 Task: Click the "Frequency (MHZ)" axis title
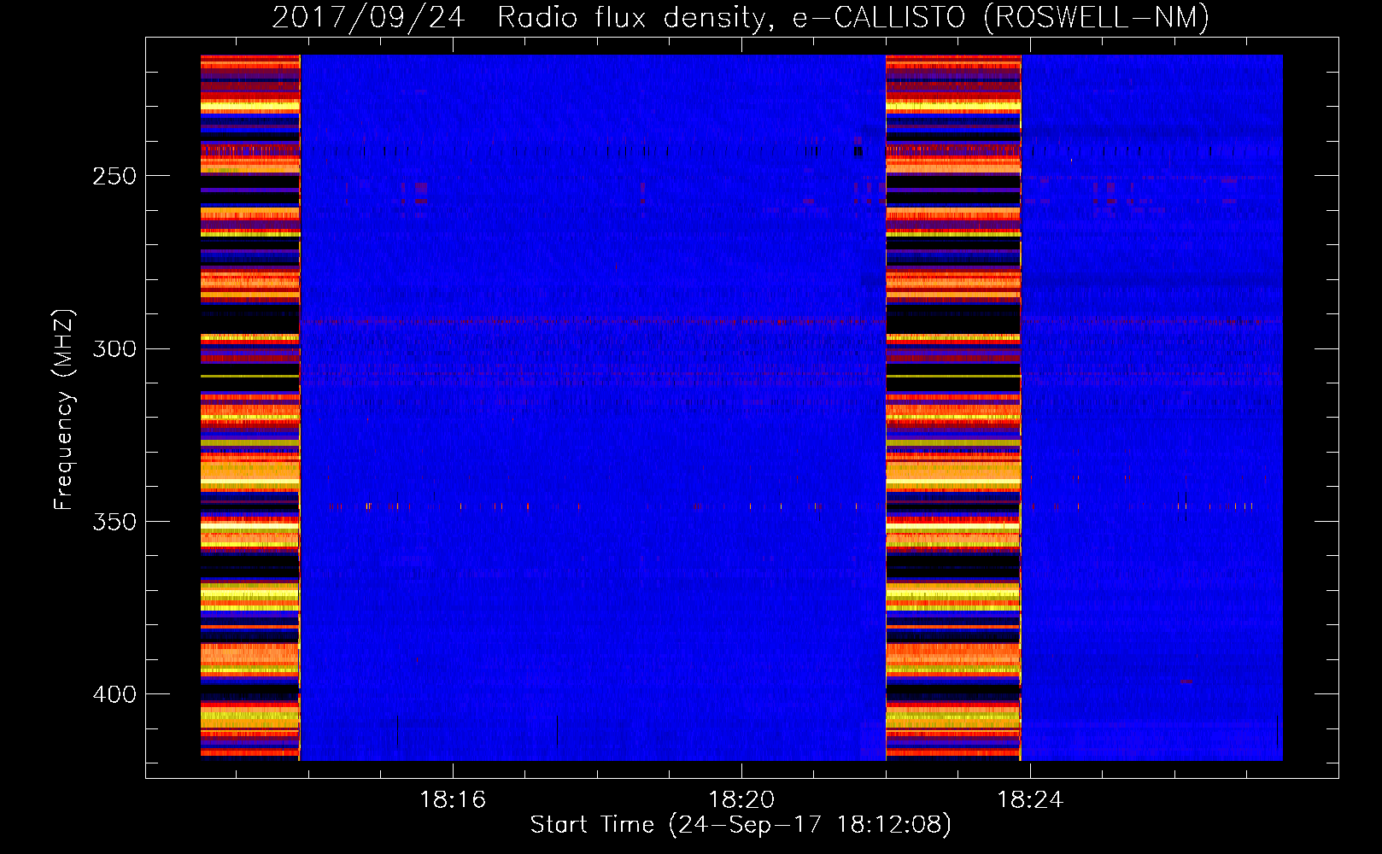tap(64, 409)
